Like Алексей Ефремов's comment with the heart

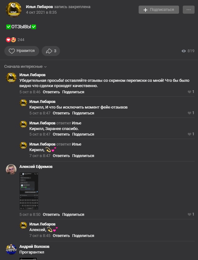tap(189, 215)
